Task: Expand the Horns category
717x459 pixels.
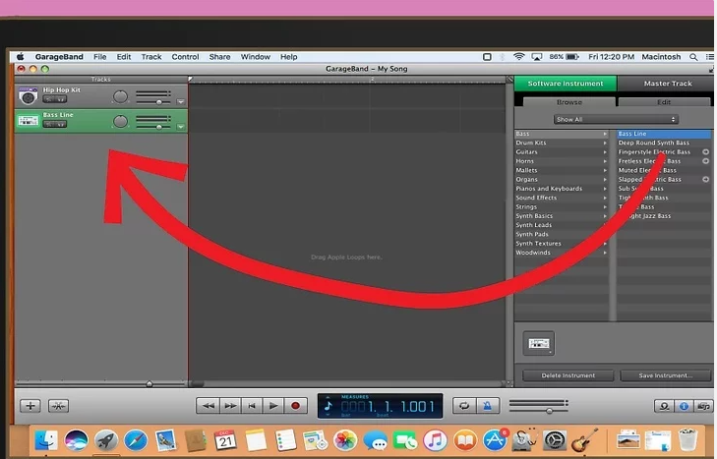Action: pos(562,161)
